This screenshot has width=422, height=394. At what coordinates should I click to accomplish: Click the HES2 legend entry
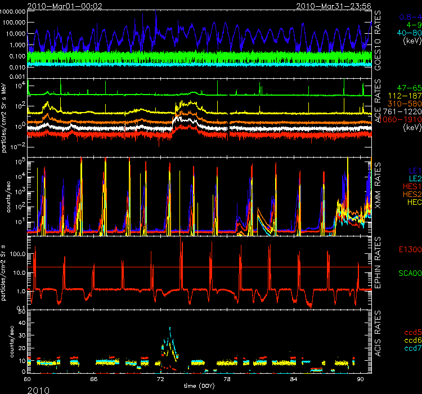pyautogui.click(x=412, y=194)
